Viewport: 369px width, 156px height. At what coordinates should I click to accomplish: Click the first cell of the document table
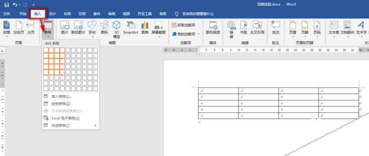pyautogui.click(x=218, y=91)
